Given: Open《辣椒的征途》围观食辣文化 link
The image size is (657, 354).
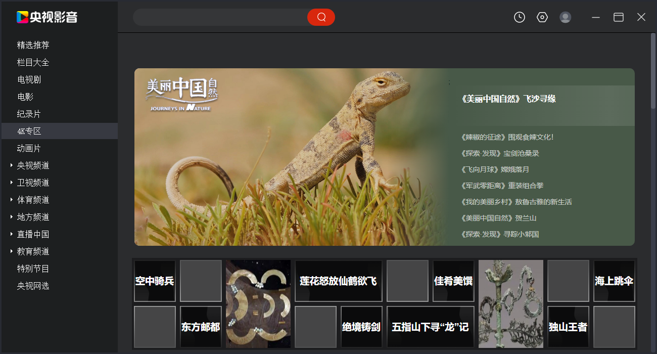Looking at the screenshot, I should click(x=507, y=137).
